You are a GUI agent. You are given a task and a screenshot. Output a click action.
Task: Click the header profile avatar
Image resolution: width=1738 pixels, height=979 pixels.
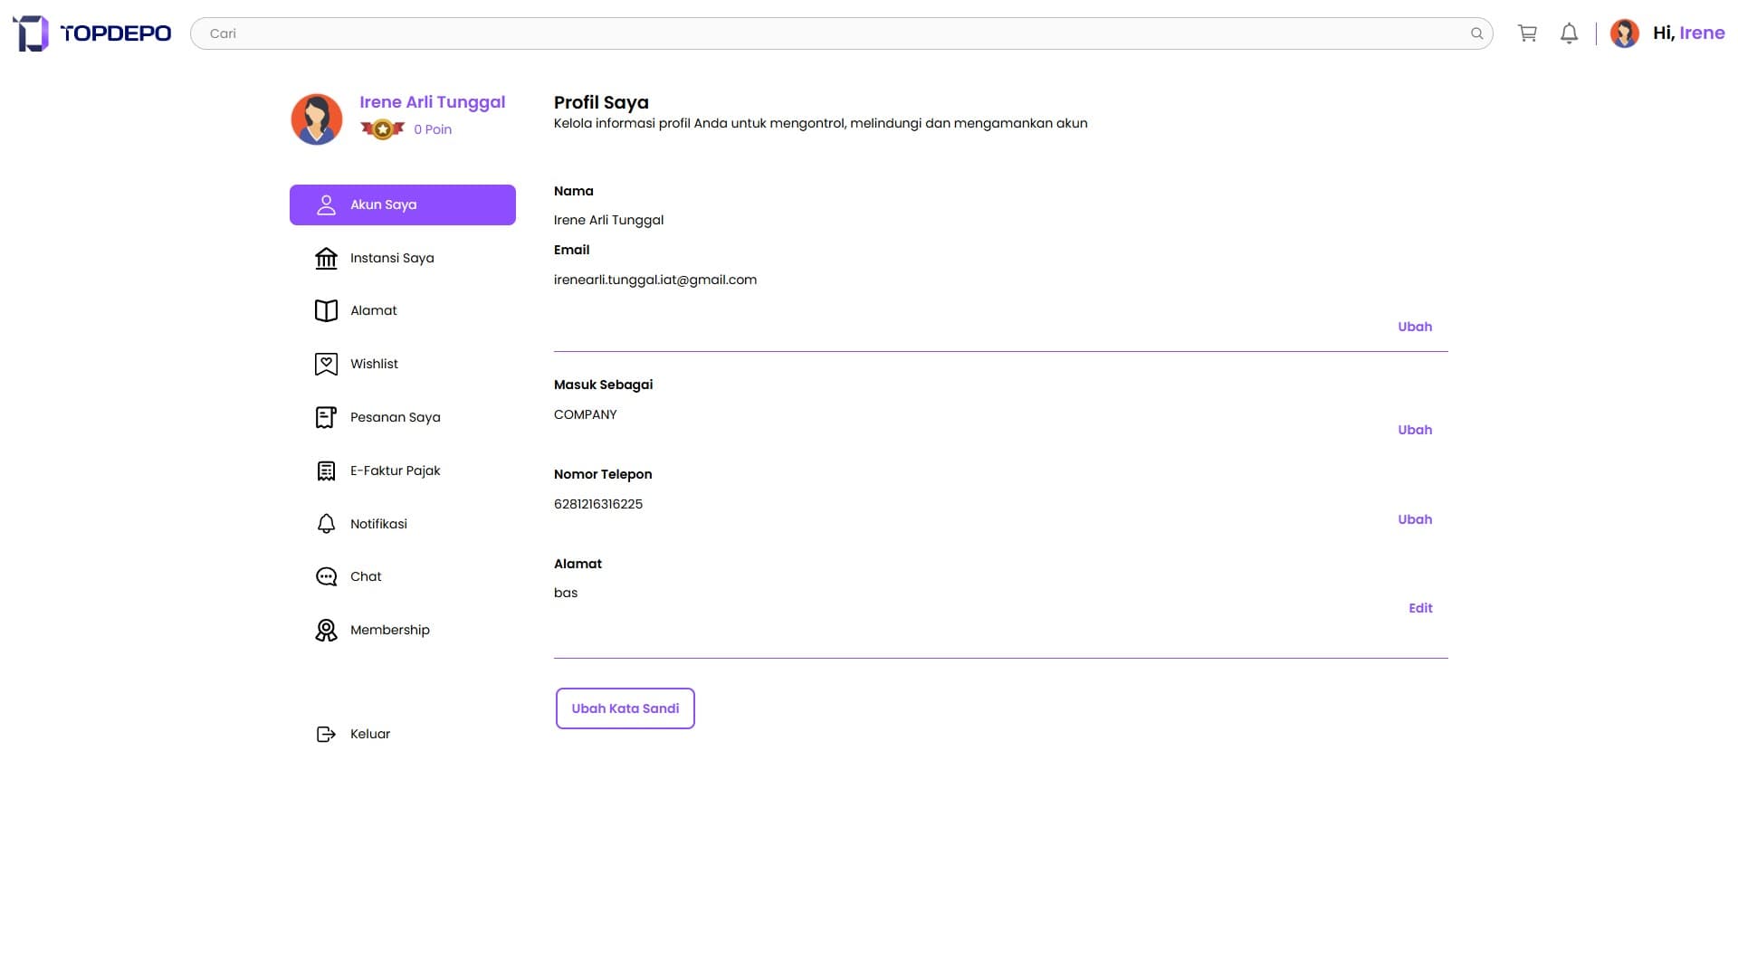pyautogui.click(x=1624, y=33)
